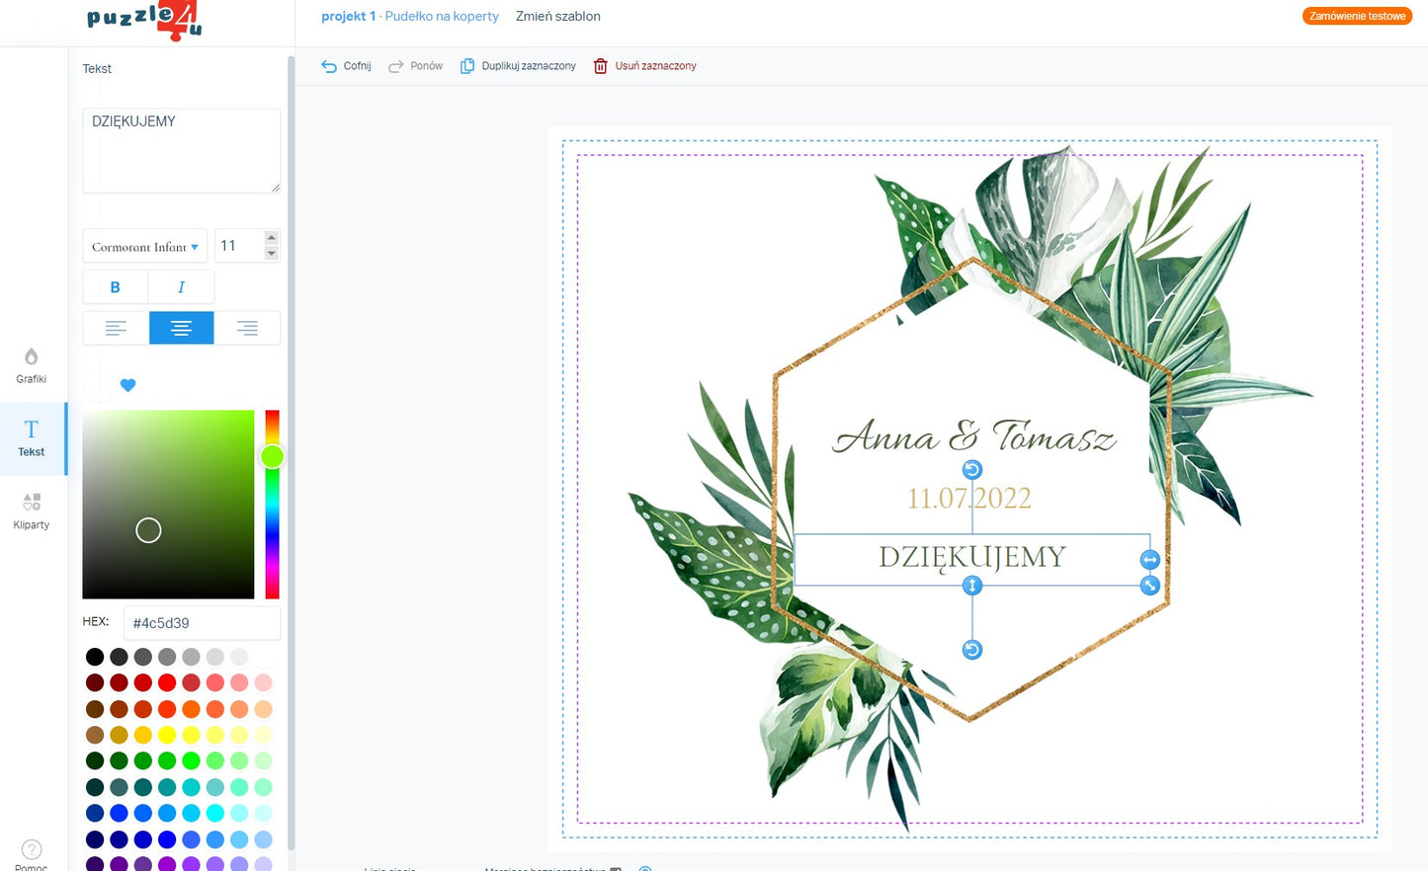The image size is (1428, 871).
Task: Click the Ponów redo icon
Action: (x=396, y=66)
